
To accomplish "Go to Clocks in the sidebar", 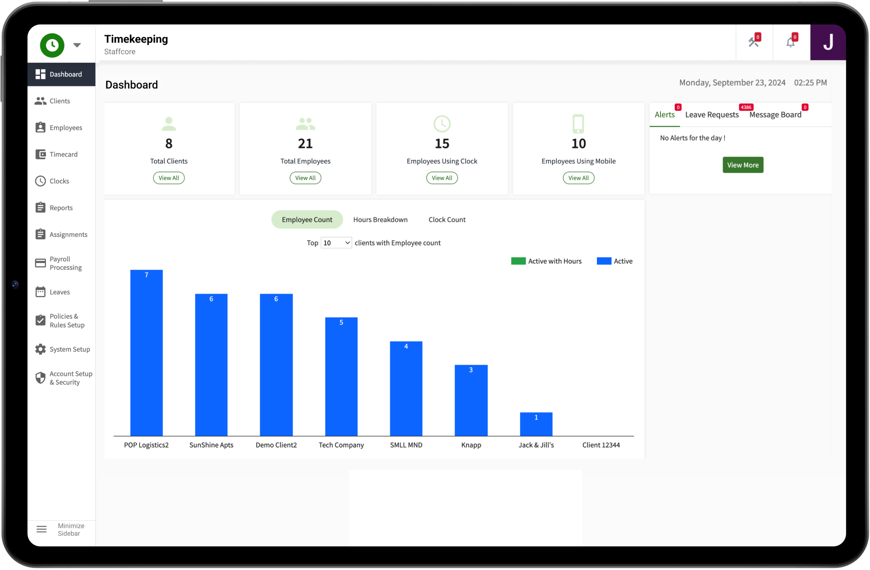I will (x=59, y=181).
